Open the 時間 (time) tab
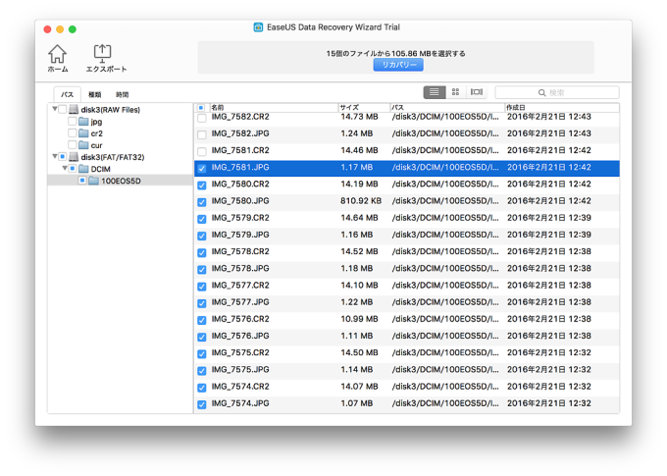The width and height of the screenshot is (667, 476). coord(122,94)
